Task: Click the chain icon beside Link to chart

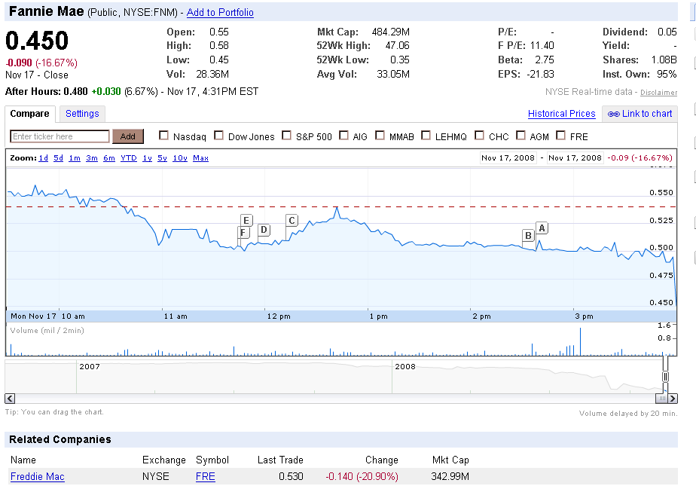Action: pos(613,114)
